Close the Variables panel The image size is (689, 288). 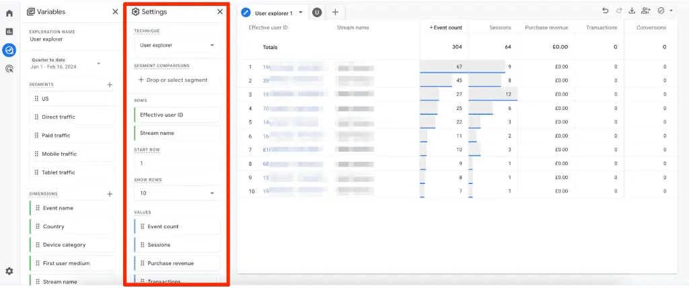coord(115,12)
